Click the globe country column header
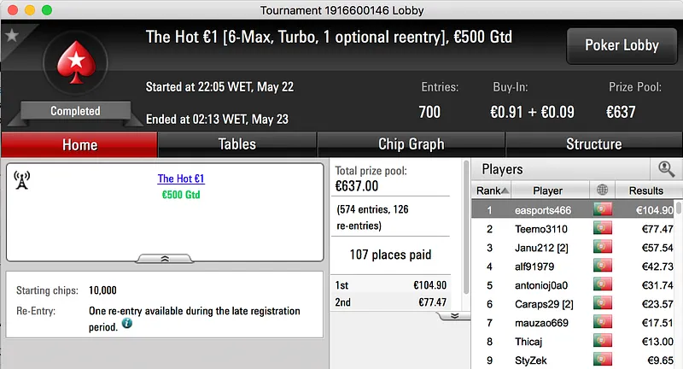 604,190
